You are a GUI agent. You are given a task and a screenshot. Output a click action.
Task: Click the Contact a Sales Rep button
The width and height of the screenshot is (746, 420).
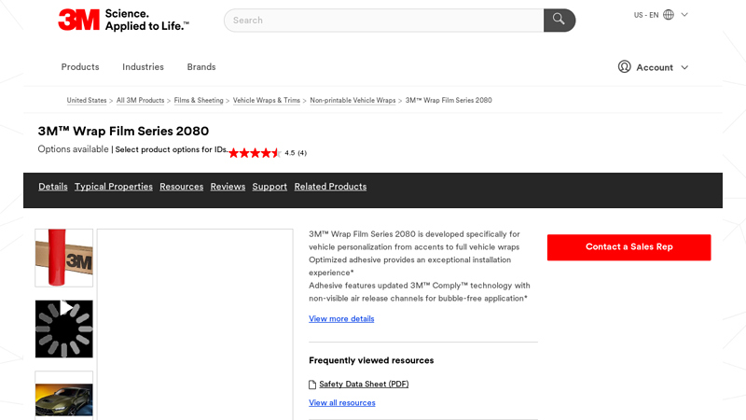coord(629,247)
